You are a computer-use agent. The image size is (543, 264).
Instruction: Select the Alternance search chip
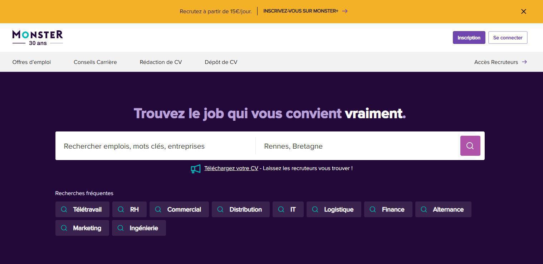pyautogui.click(x=443, y=209)
